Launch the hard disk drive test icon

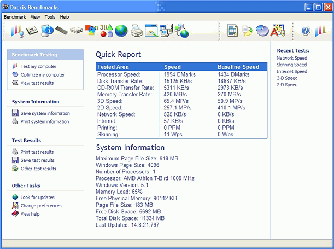point(77,30)
